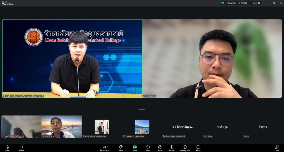The width and height of the screenshot is (284, 152).
Task: Expand the Video options arrow
Action: click(x=27, y=147)
